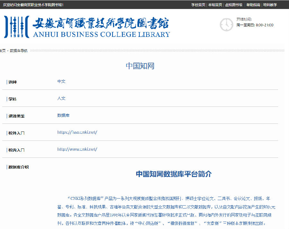Click the 校外入口 row label
Screen dimensions: 289x229
(x=16, y=133)
